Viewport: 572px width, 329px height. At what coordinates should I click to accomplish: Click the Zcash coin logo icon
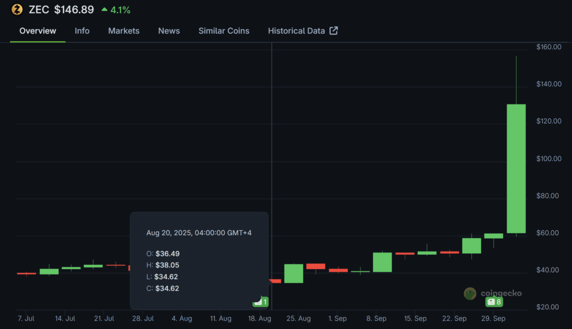[x=17, y=9]
